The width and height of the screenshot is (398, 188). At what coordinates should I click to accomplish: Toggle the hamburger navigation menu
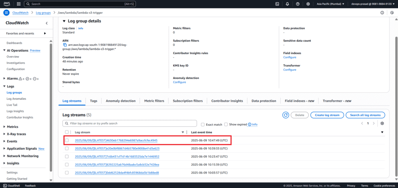tap(7, 13)
